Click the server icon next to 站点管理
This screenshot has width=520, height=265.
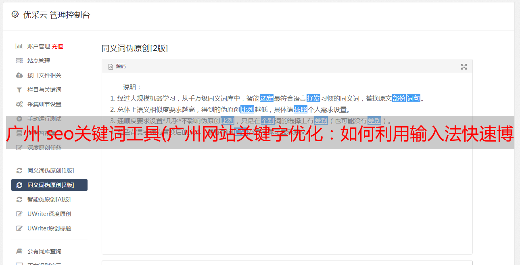tap(19, 61)
